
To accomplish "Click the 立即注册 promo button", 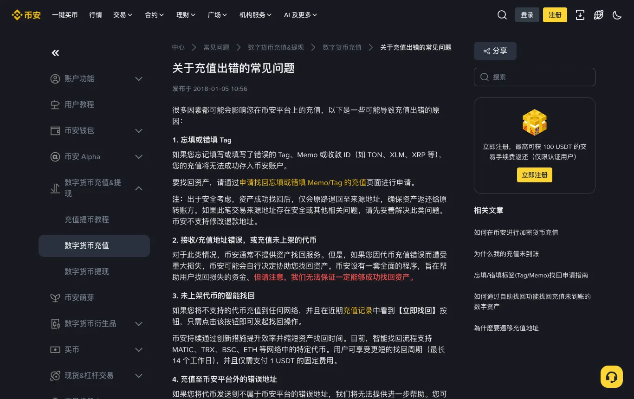I will (535, 175).
